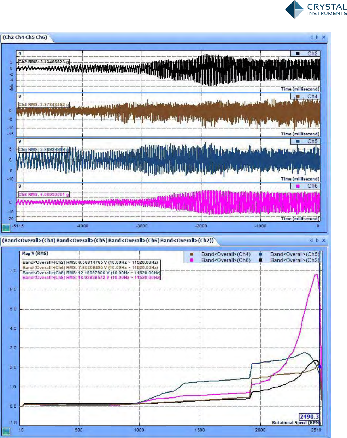Select the Ch2 legend label
This screenshot has height=438, width=347.
point(312,54)
